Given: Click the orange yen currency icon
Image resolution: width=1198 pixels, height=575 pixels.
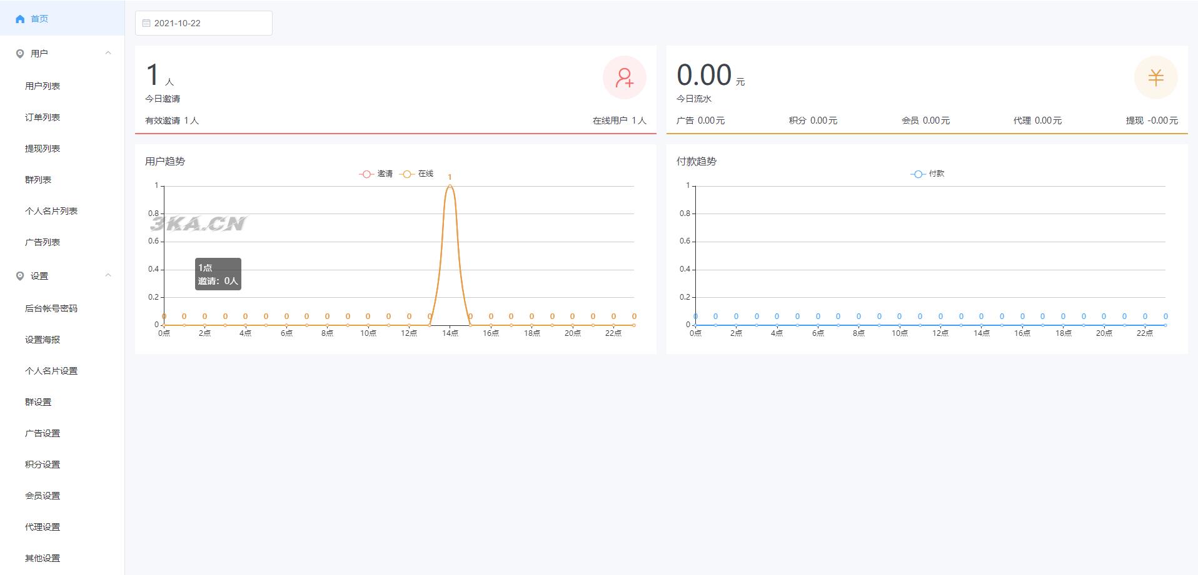Looking at the screenshot, I should 1155,77.
